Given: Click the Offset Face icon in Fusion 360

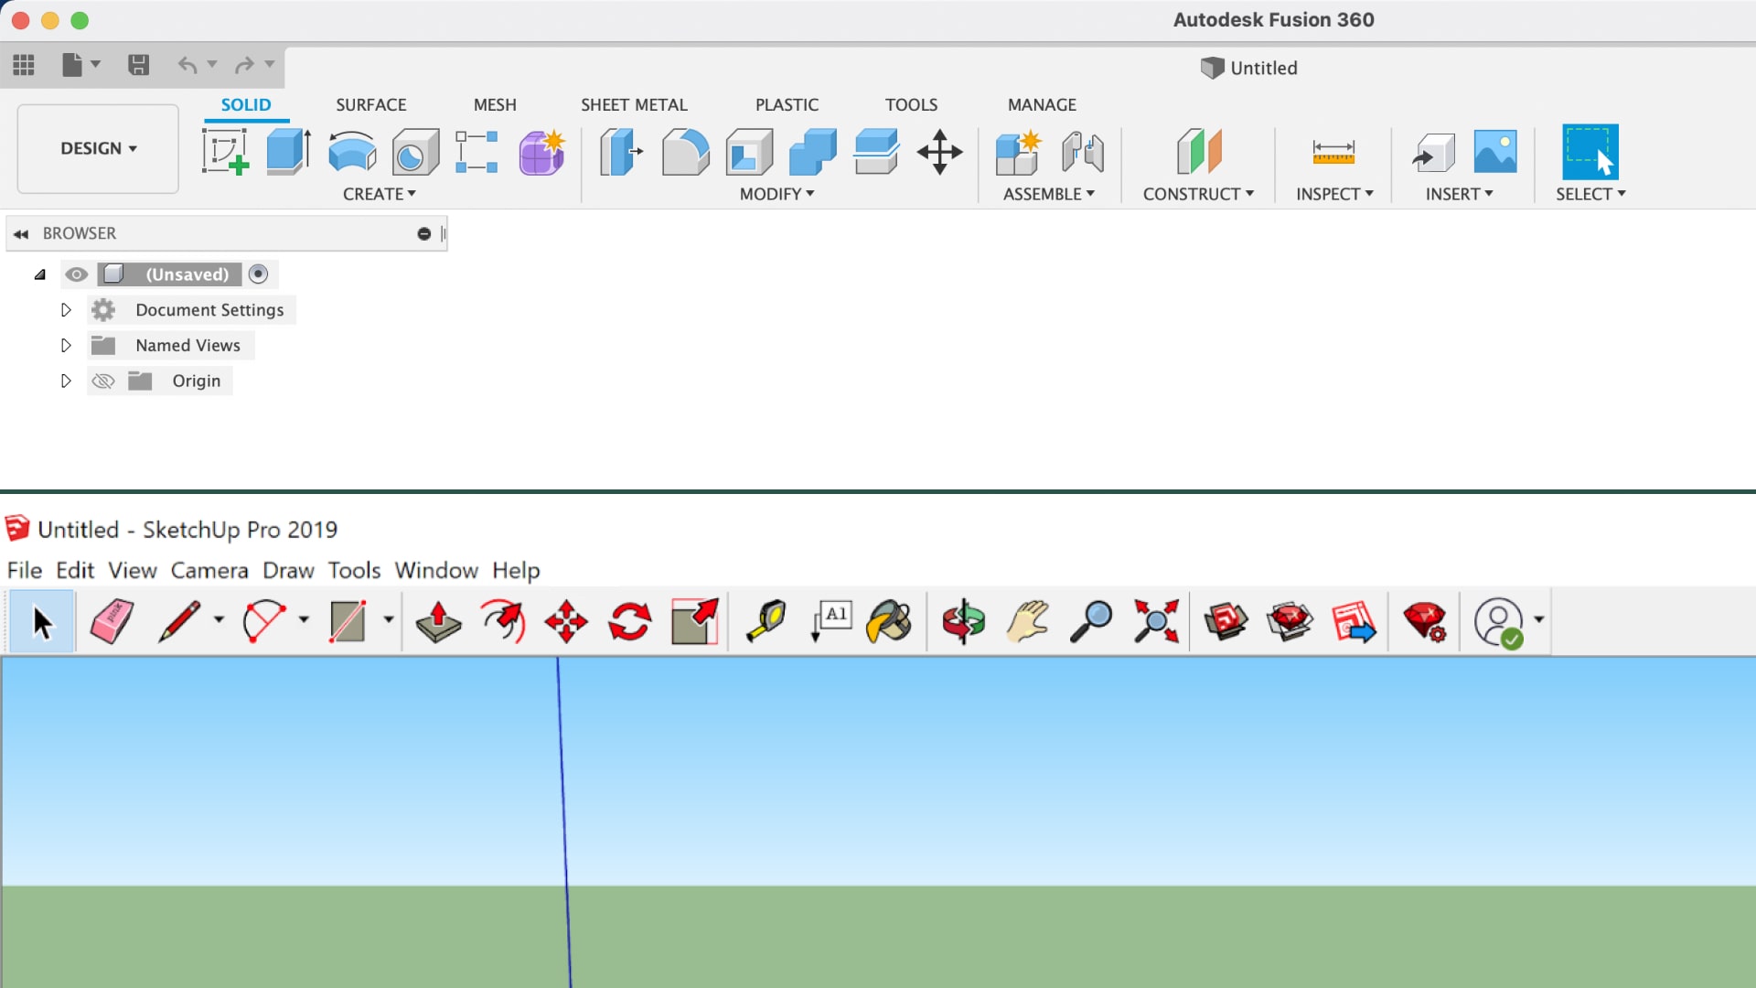Looking at the screenshot, I should pyautogui.click(x=876, y=152).
